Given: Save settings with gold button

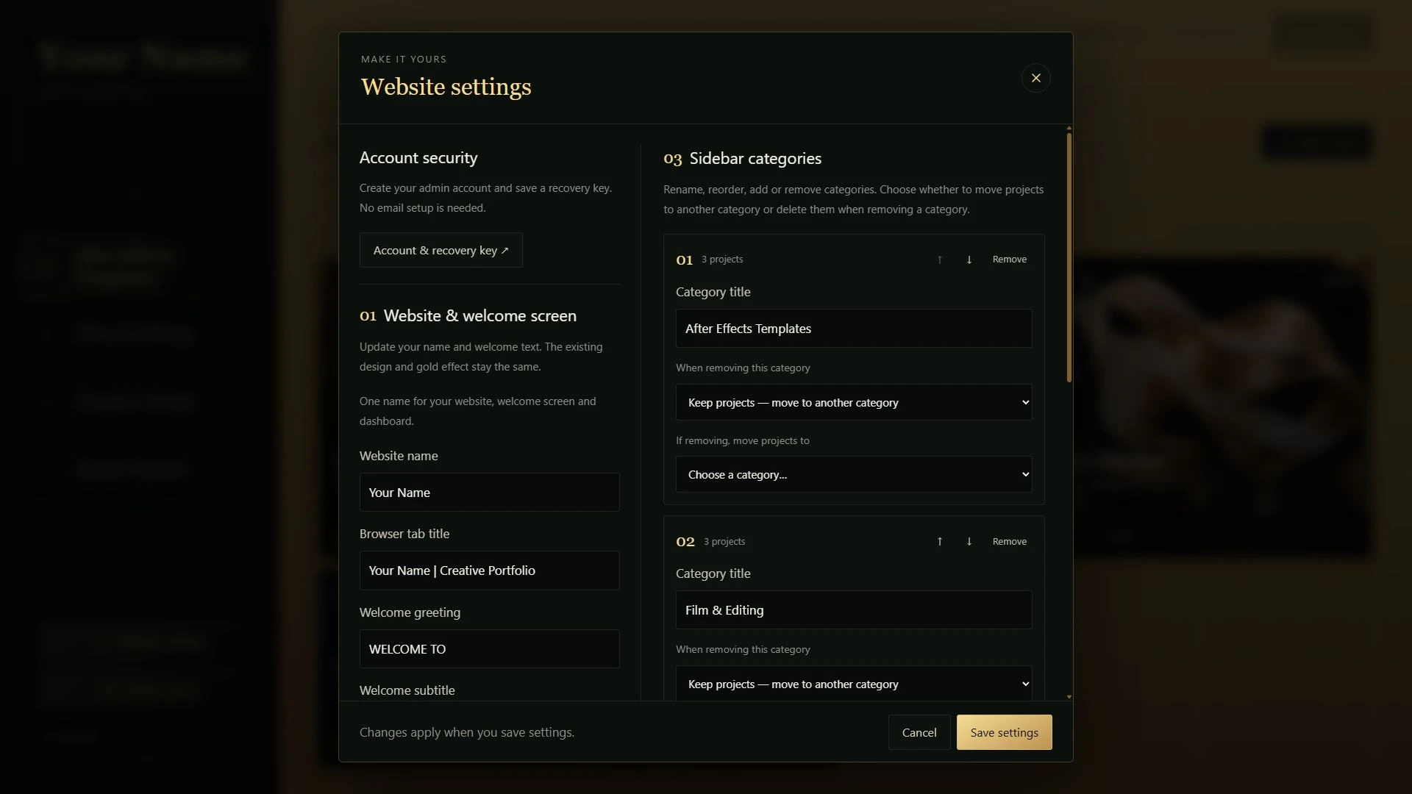Looking at the screenshot, I should (x=1004, y=732).
